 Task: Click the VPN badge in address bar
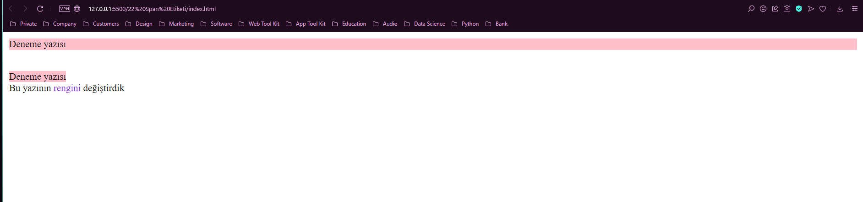pos(65,9)
